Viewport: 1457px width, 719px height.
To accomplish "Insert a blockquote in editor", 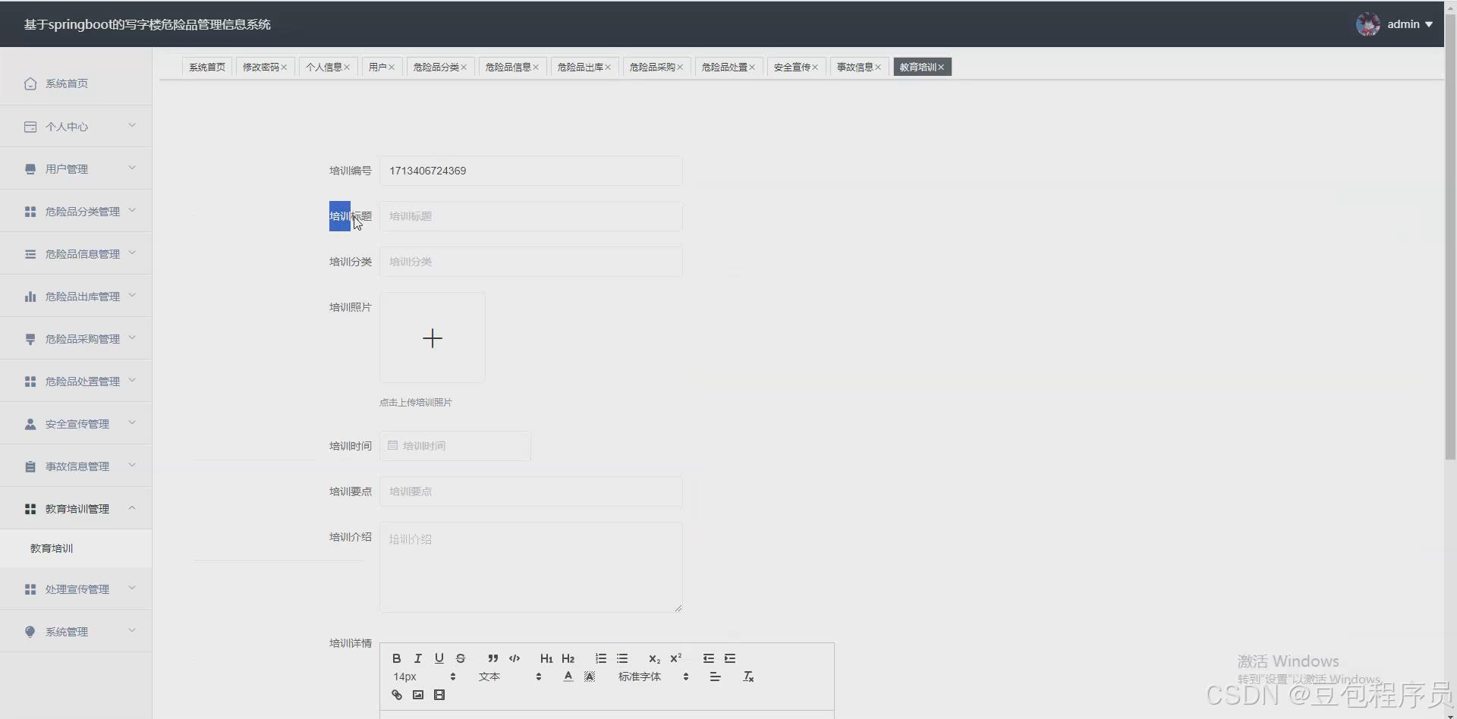I will pos(493,658).
